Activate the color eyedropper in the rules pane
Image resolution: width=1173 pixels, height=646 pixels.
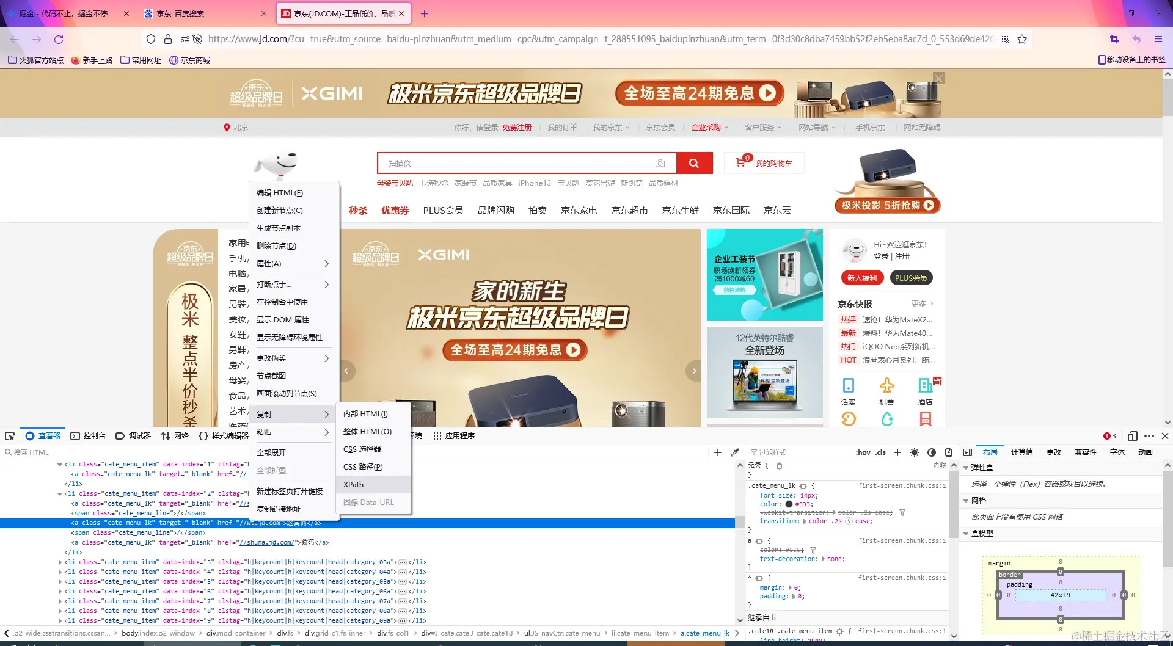click(736, 452)
